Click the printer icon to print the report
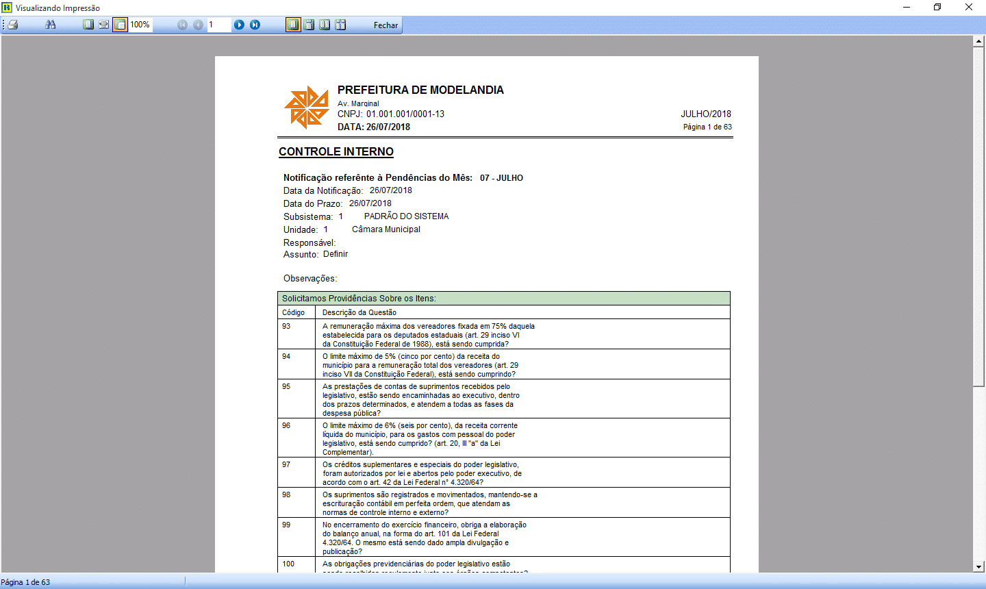 13,25
